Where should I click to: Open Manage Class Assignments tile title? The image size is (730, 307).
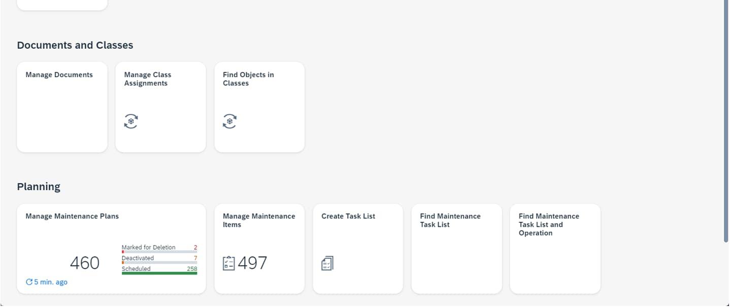point(148,79)
